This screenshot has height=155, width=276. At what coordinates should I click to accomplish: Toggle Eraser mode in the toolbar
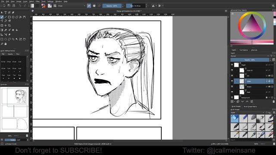click(x=89, y=6)
